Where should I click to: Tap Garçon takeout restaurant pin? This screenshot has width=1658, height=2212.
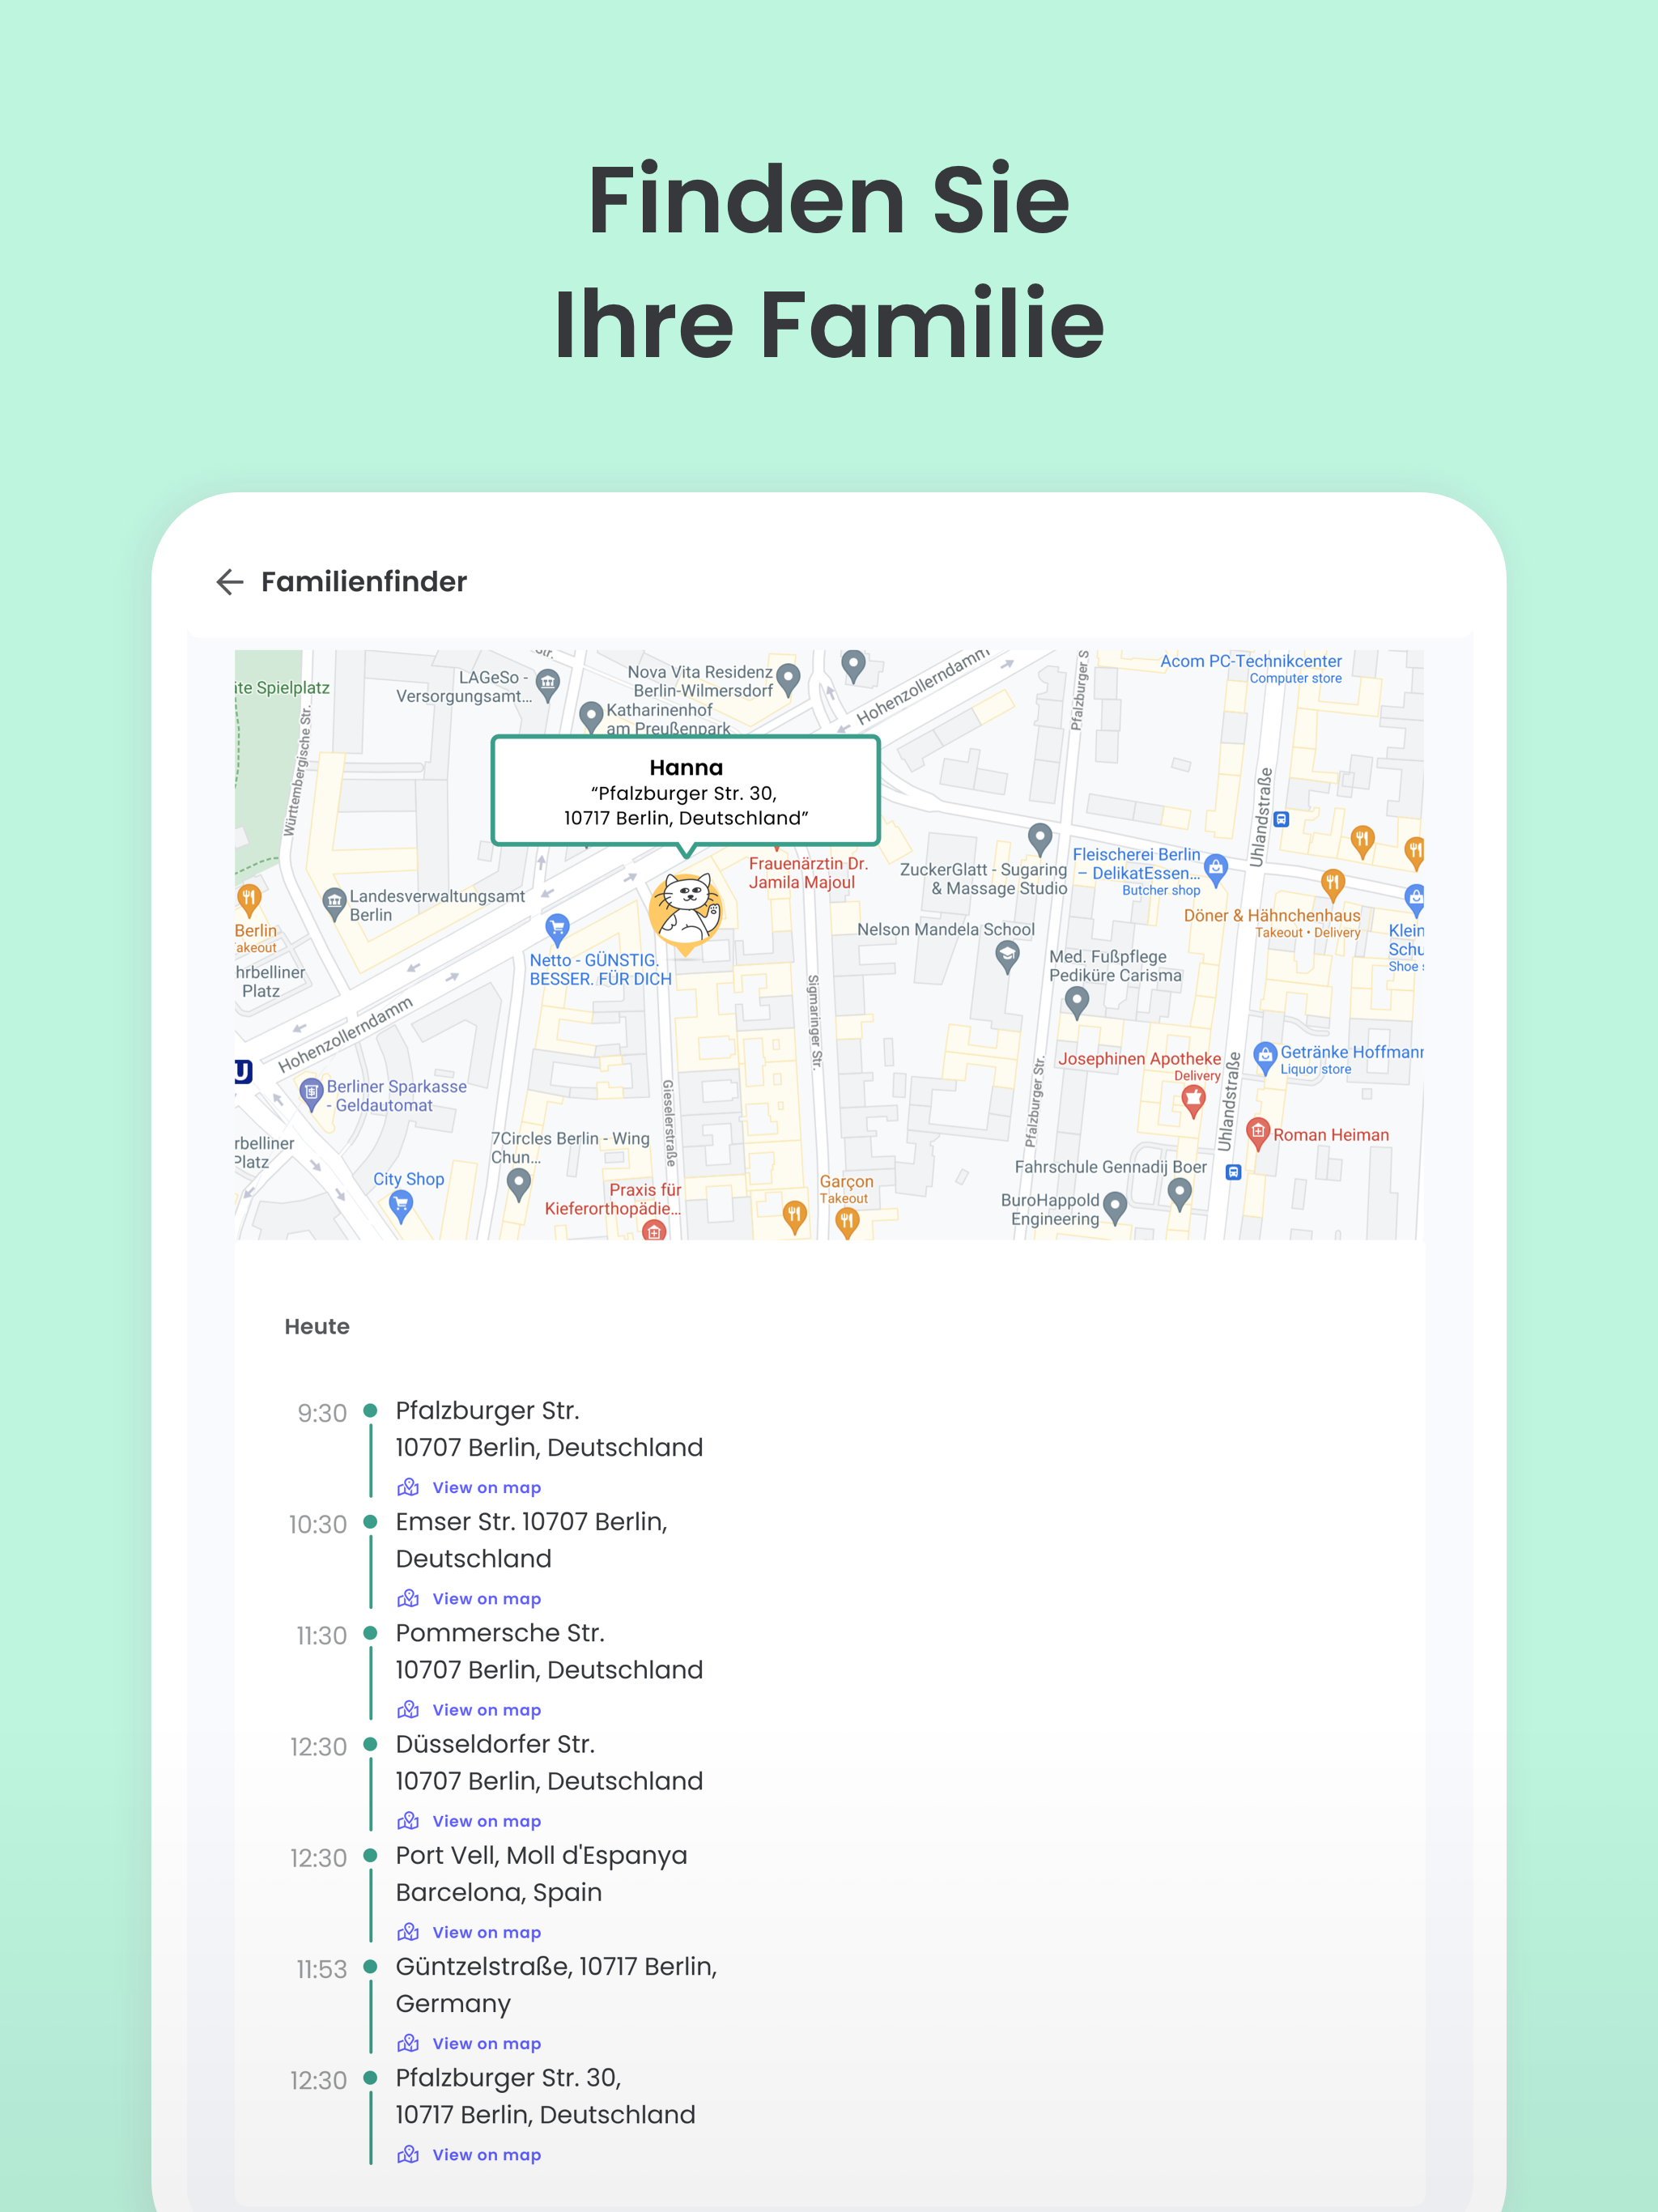tap(847, 1222)
